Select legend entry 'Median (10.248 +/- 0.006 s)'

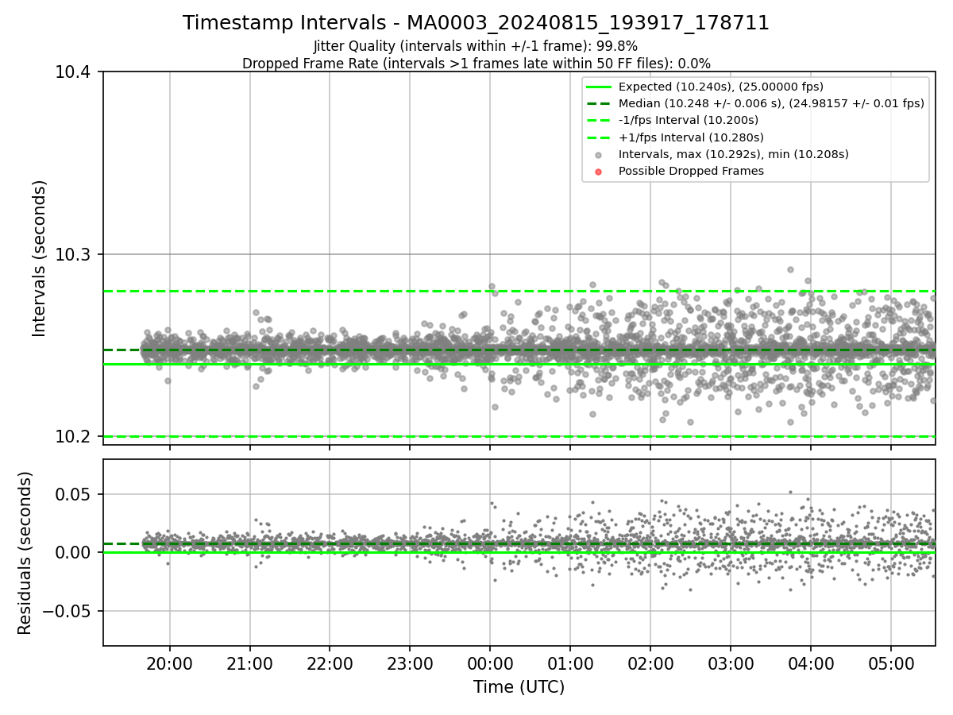point(771,103)
